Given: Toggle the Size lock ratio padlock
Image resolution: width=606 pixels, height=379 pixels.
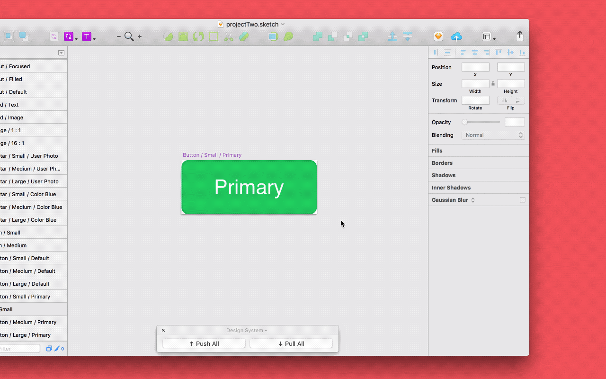Looking at the screenshot, I should (493, 83).
